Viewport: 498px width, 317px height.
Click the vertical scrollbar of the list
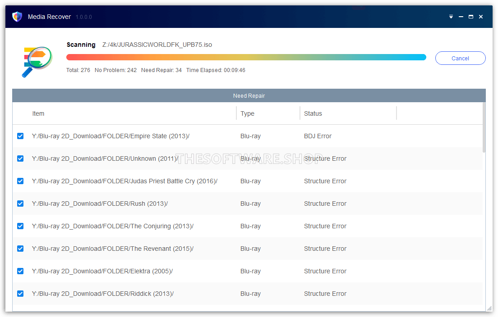click(484, 127)
